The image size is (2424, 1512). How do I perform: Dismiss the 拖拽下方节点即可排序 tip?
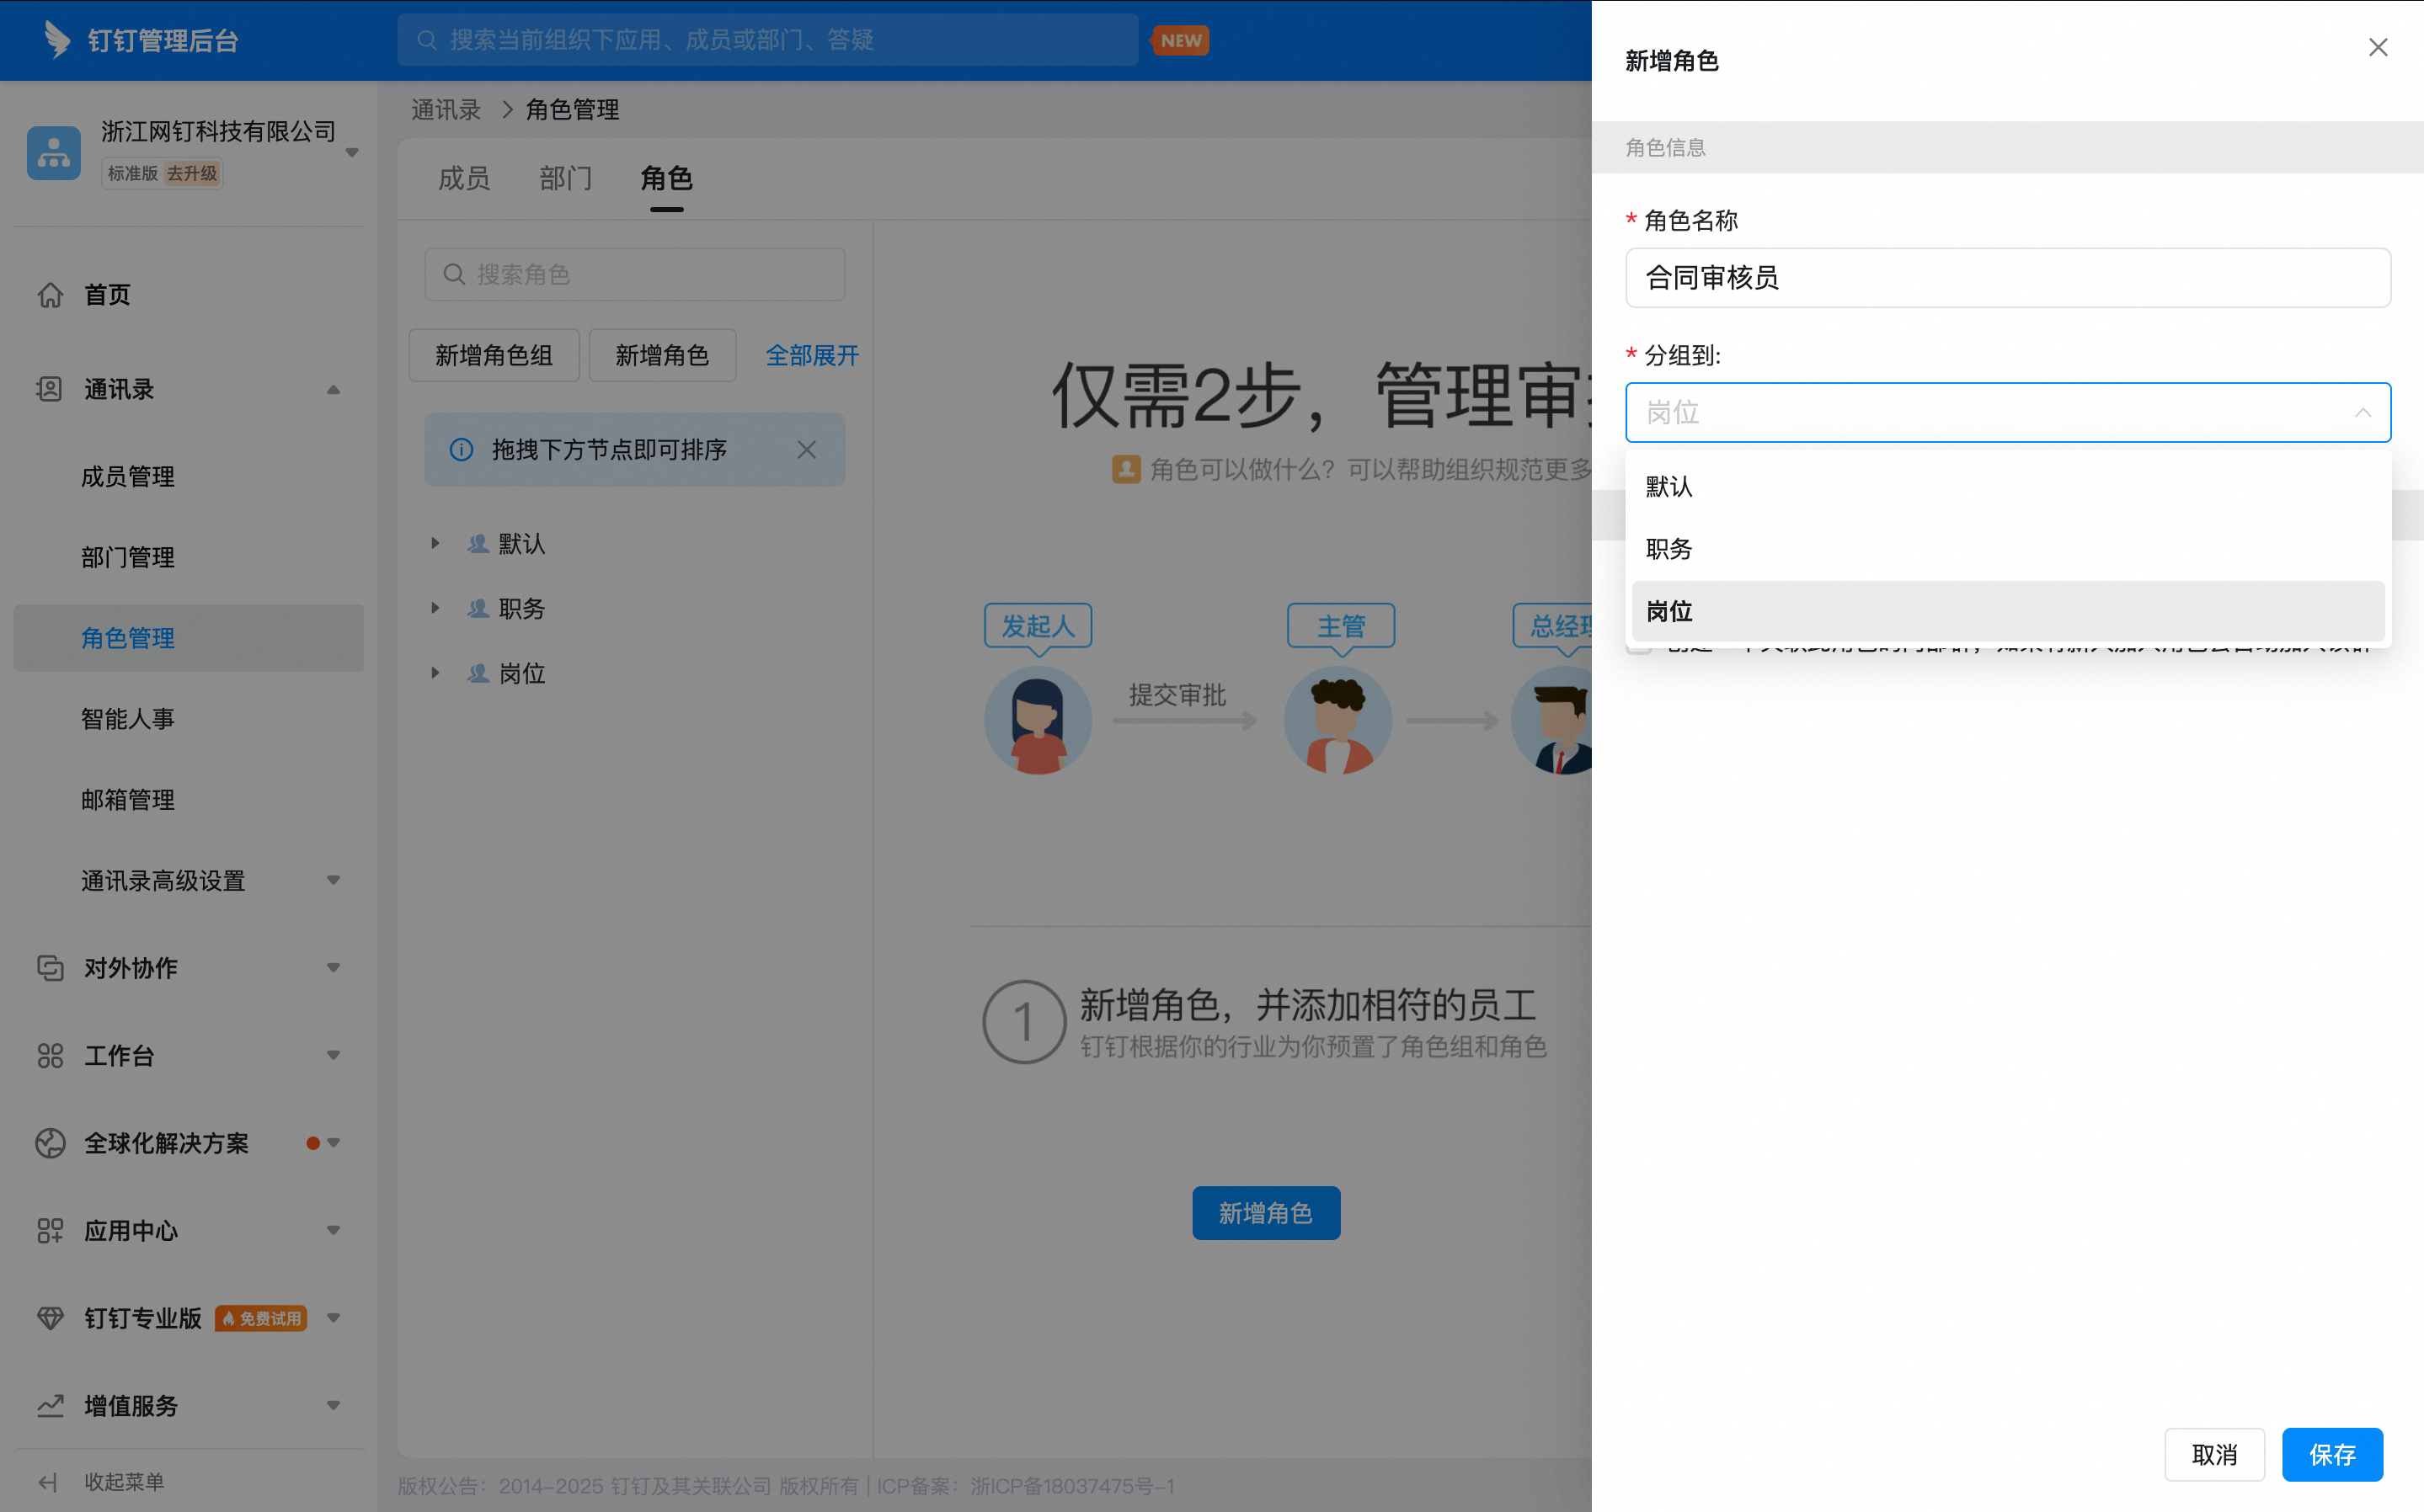806,450
